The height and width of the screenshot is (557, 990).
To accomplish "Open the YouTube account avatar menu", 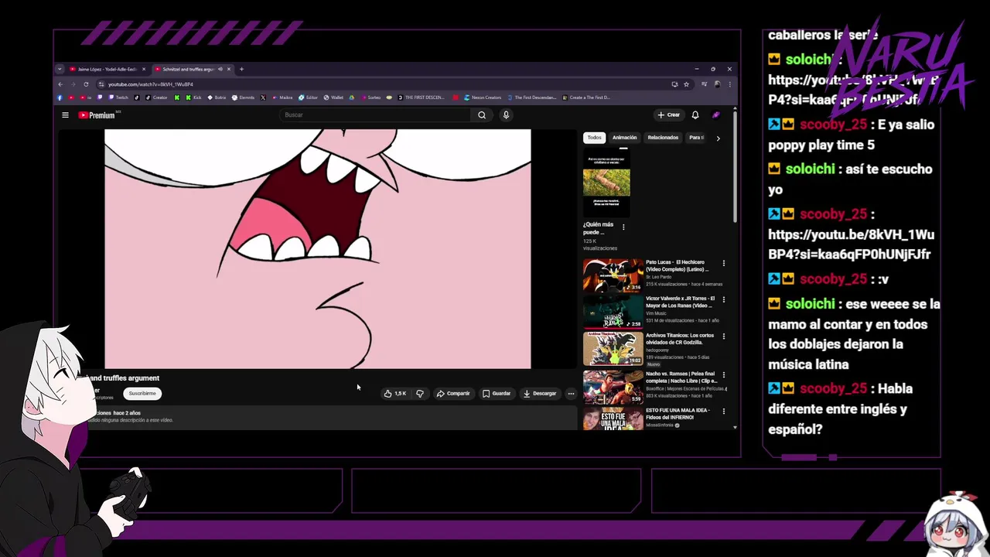I will click(x=716, y=114).
